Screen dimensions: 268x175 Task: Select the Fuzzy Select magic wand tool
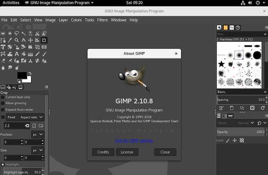pyautogui.click(x=23, y=33)
